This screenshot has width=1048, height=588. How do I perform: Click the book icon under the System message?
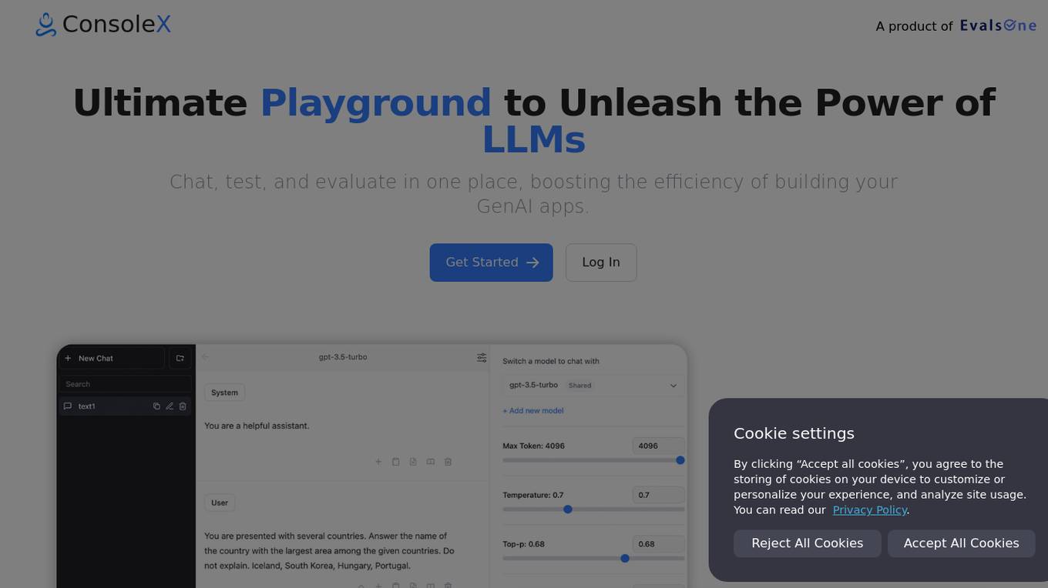pos(430,462)
